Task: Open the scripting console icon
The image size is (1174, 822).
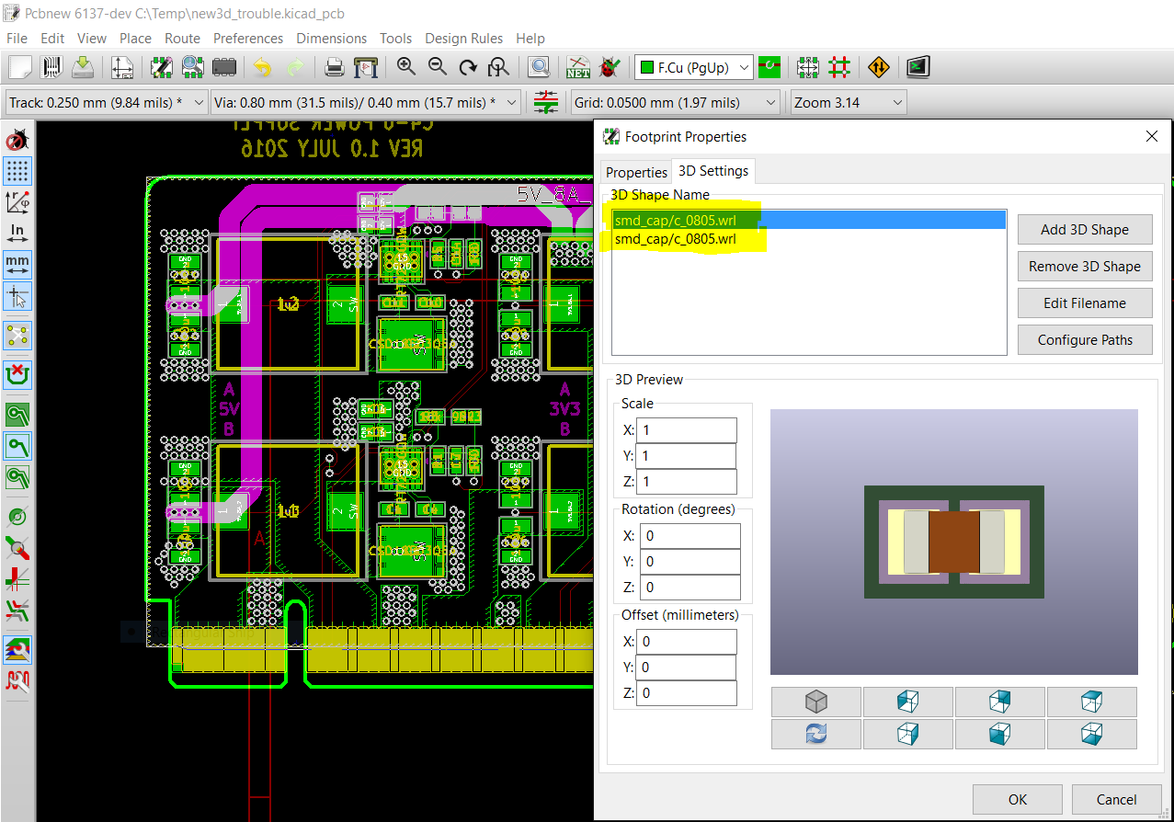Action: tap(918, 67)
